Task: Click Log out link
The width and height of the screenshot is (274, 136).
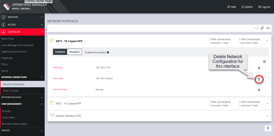Action: [264, 7]
